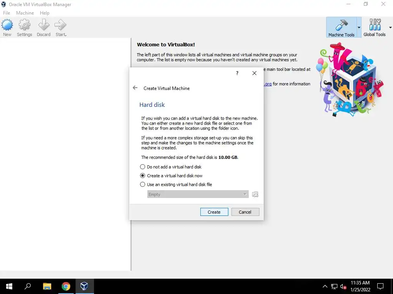Image resolution: width=393 pixels, height=294 pixels.
Task: Open the Empty hard disk combo box
Action: 198,194
